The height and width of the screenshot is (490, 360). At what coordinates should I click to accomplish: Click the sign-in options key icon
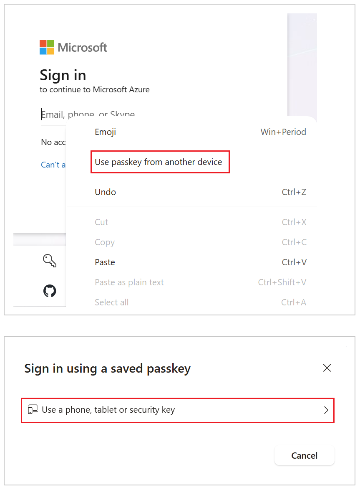[x=50, y=261]
